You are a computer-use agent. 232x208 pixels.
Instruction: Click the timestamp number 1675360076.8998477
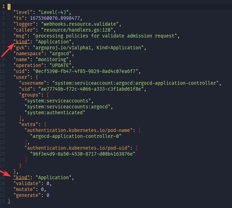coord(55,18)
